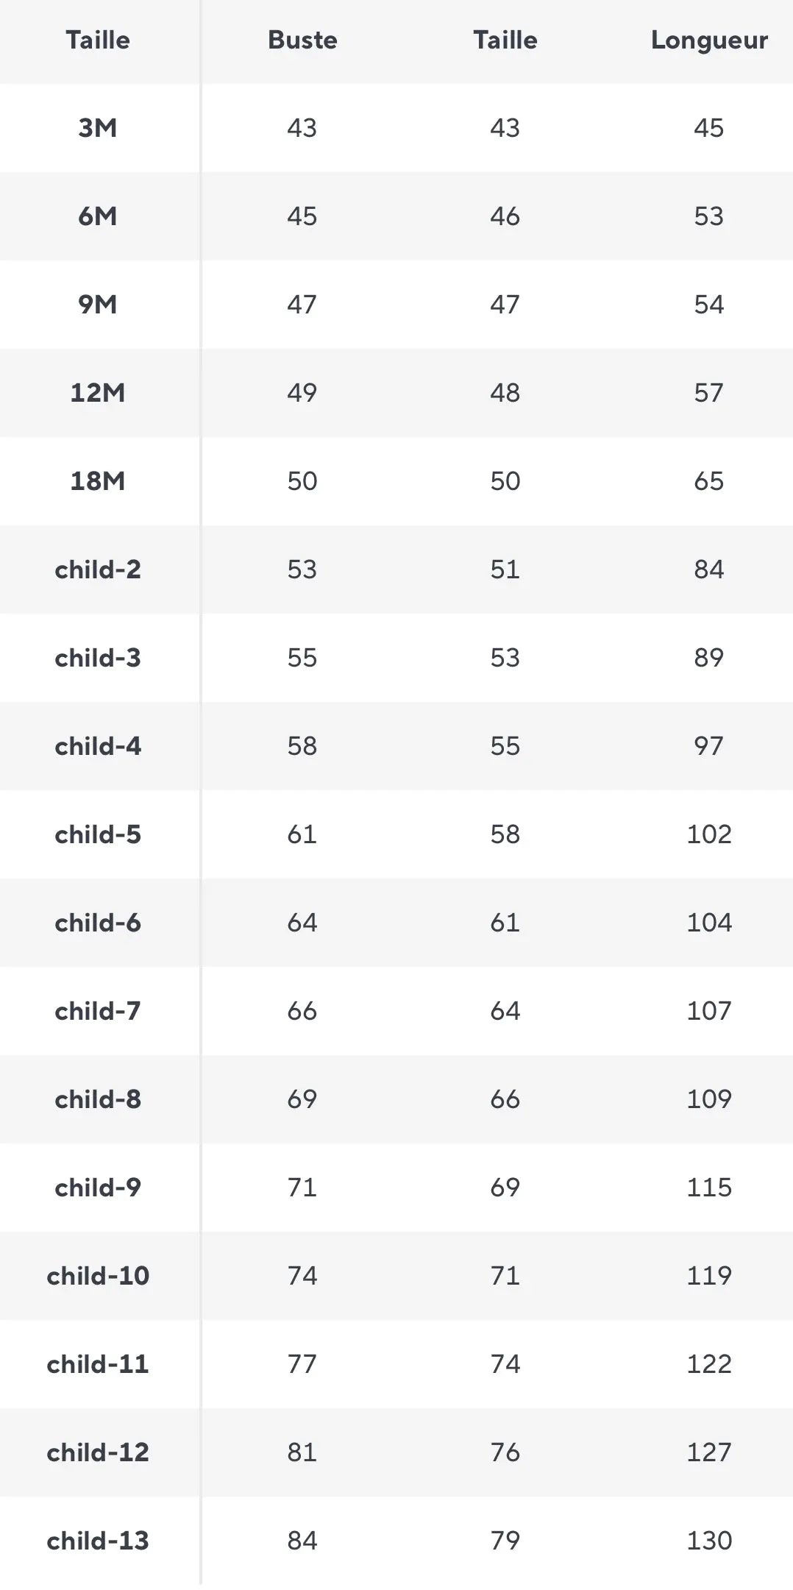
Task: Click the 18M size row label
Action: [98, 481]
